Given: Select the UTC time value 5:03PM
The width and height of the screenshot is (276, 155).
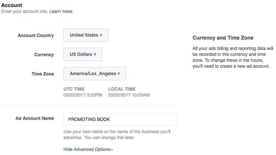Looking at the screenshot, I should [94, 95].
